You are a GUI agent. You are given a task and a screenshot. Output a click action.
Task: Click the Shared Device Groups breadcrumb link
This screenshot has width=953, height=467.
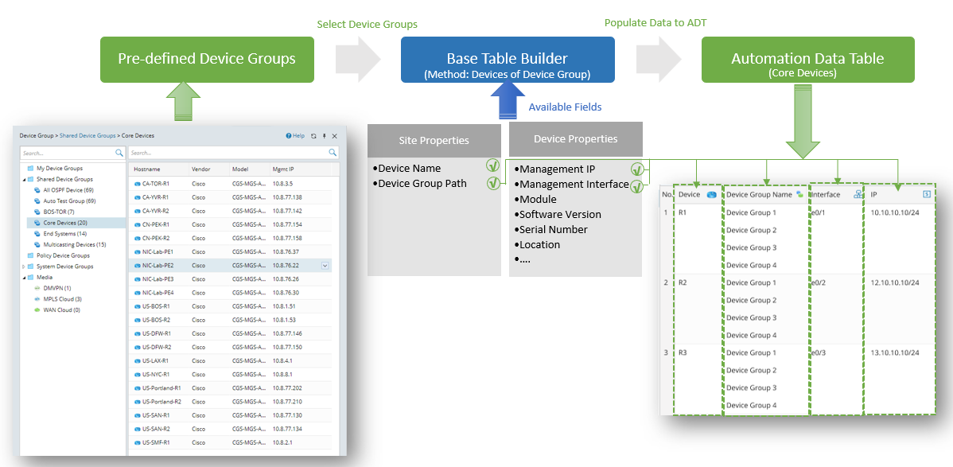[88, 136]
